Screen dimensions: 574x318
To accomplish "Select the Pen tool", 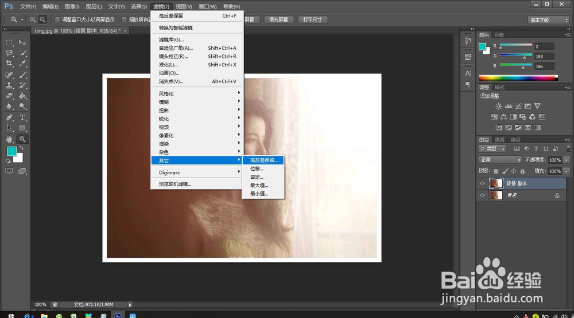I will (x=9, y=117).
